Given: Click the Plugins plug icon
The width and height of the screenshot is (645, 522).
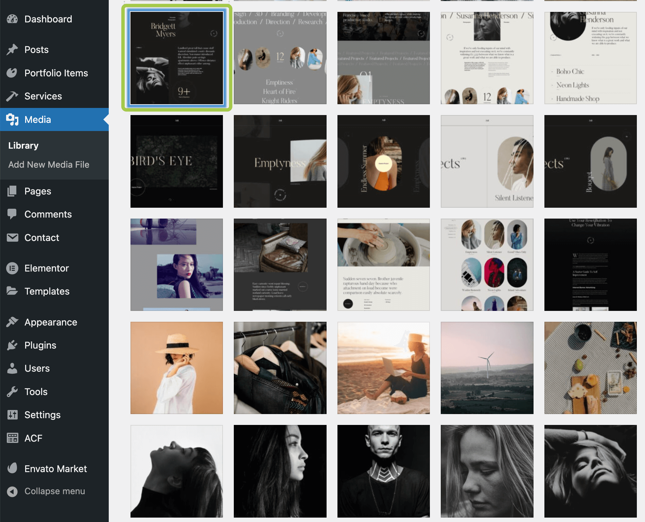Looking at the screenshot, I should [12, 345].
